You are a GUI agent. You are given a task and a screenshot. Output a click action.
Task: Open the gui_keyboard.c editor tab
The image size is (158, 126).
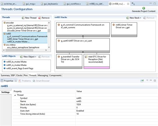pos(49,4)
